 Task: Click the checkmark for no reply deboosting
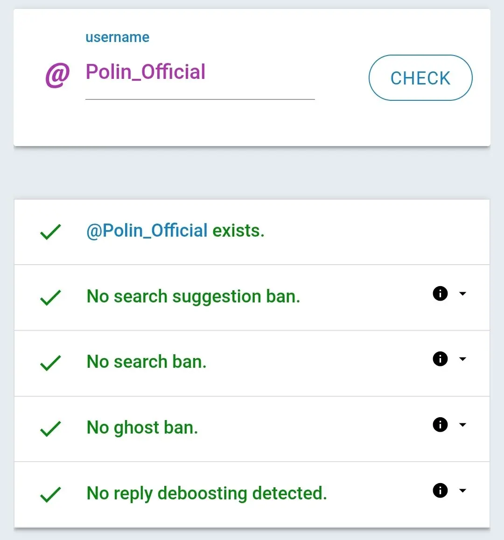[x=50, y=495]
